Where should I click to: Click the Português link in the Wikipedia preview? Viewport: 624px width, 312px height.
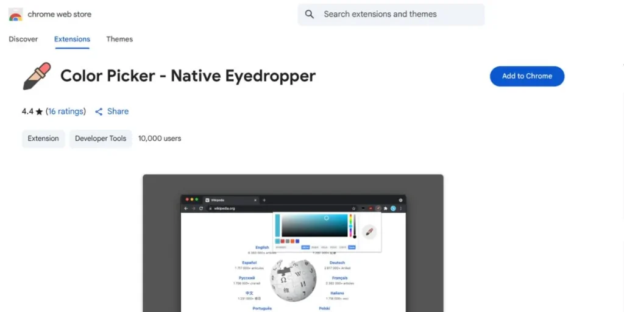coord(262,308)
